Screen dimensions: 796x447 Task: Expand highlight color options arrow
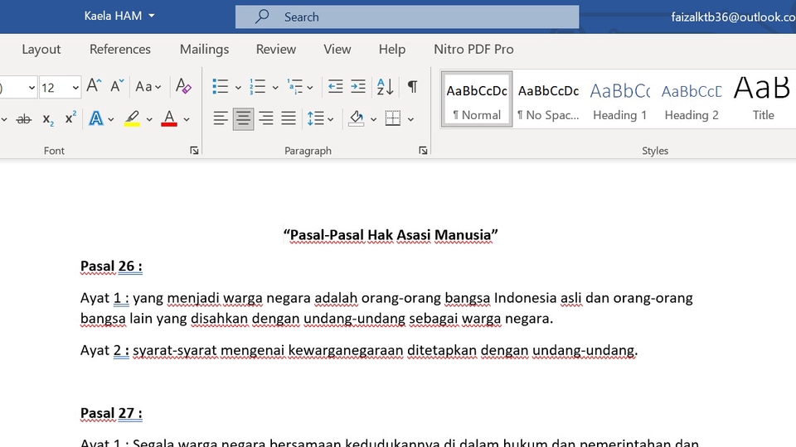pyautogui.click(x=149, y=119)
